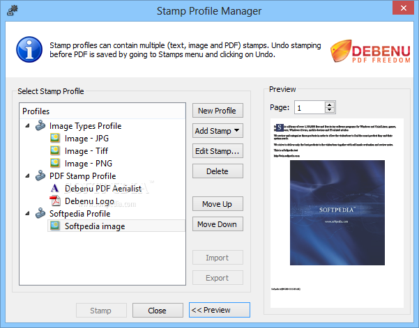This screenshot has width=419, height=328.
Task: Click the Stamp button
Action: [101, 311]
